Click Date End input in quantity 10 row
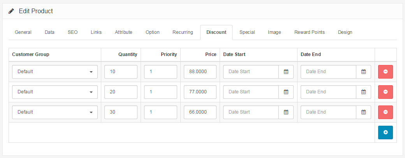This screenshot has height=158, width=405. 328,72
